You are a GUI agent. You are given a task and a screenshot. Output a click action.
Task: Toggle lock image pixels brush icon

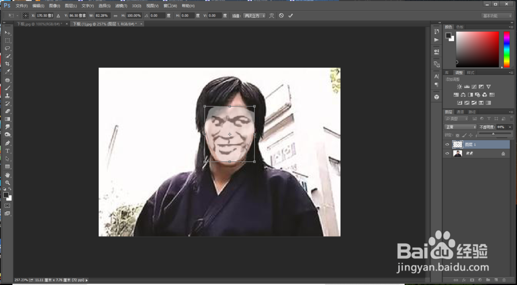tap(464, 135)
